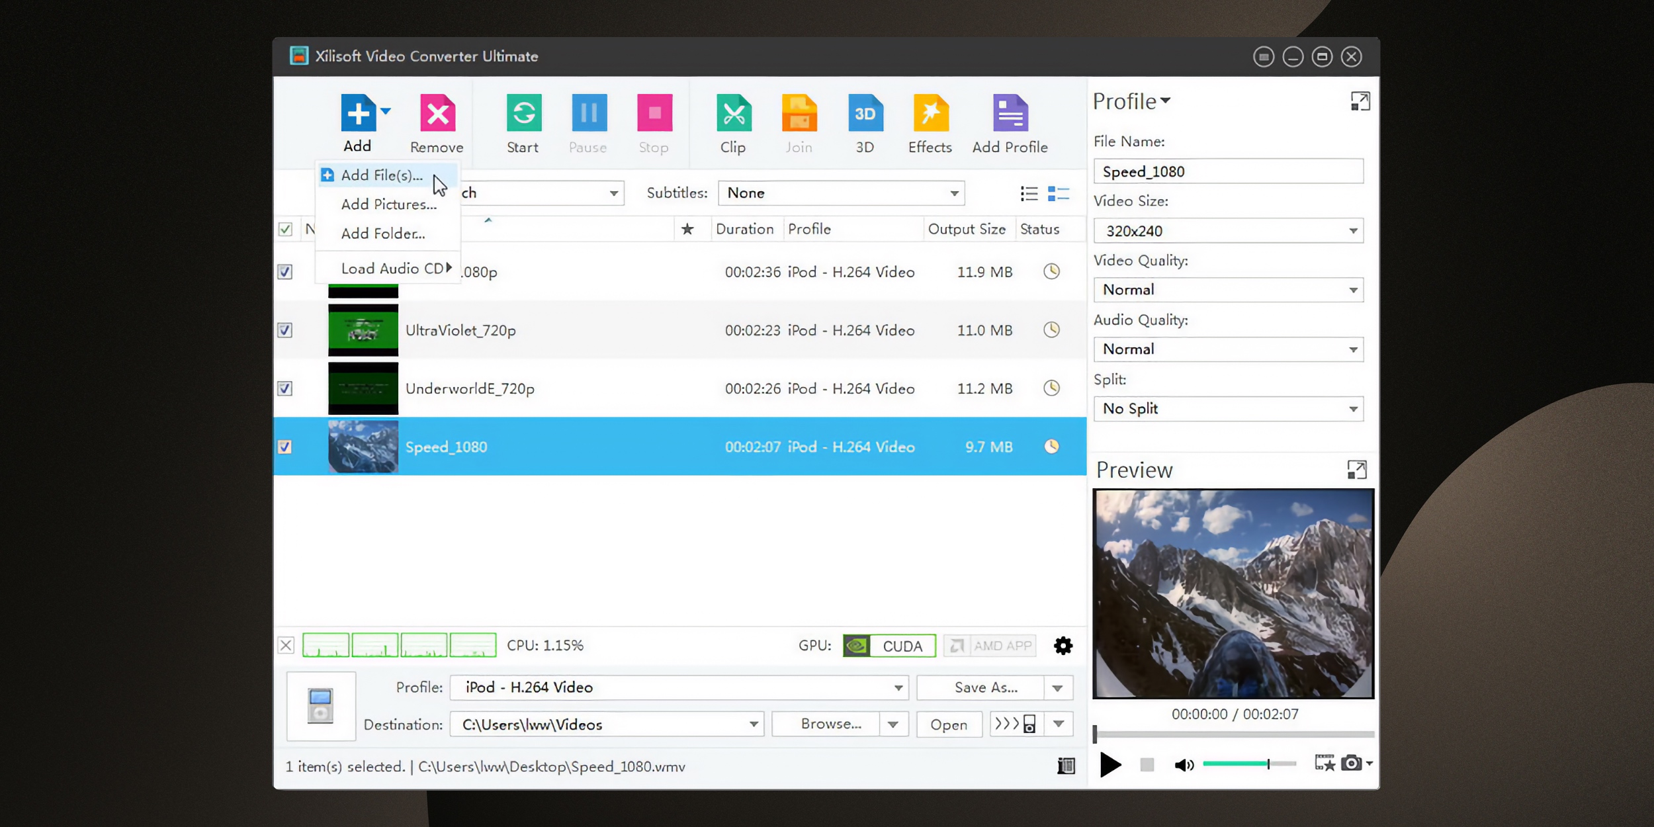Screen dimensions: 1654x827
Task: Open the Subtitles dropdown showing None
Action: pyautogui.click(x=841, y=193)
